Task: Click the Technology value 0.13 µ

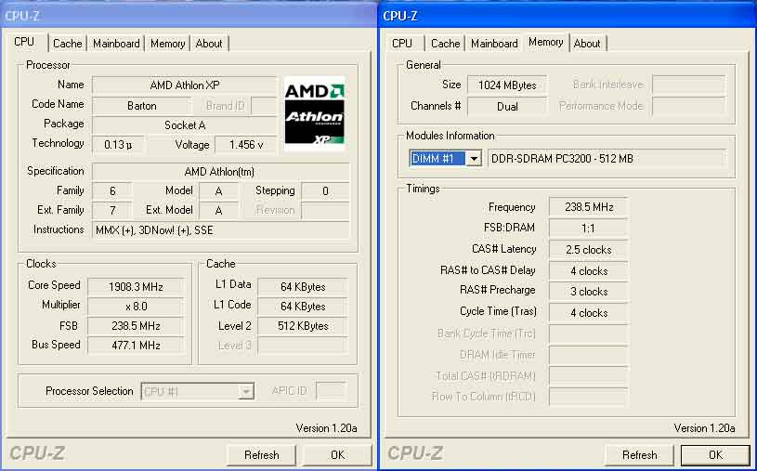Action: click(x=118, y=144)
